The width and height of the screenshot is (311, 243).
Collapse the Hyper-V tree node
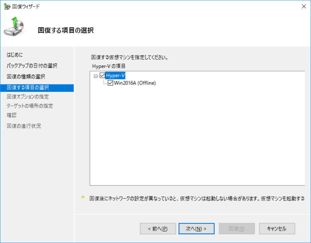point(96,76)
